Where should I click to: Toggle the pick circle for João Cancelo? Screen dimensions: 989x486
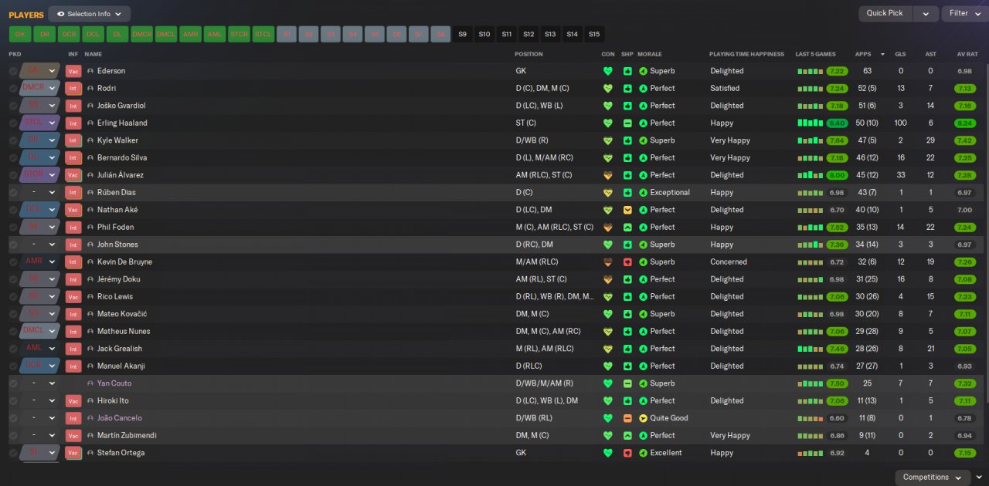coord(13,418)
